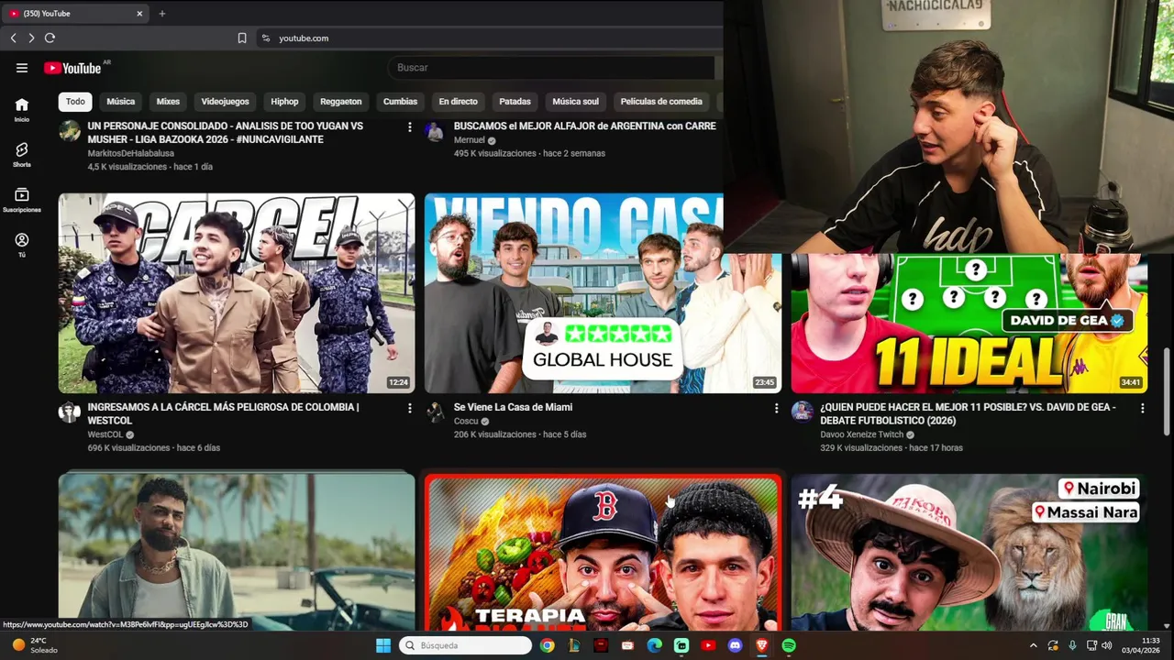
Task: Open the Tú profile section
Action: click(22, 246)
